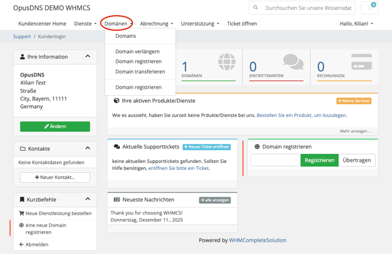Click the Meine Services button

click(354, 101)
